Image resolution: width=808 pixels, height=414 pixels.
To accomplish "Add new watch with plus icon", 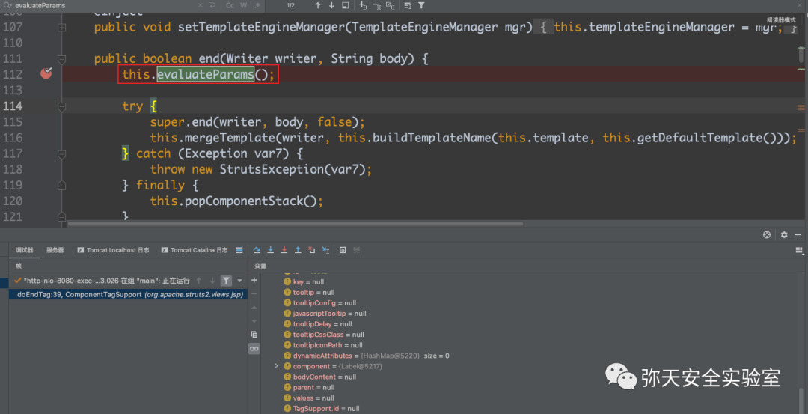I will (x=254, y=280).
